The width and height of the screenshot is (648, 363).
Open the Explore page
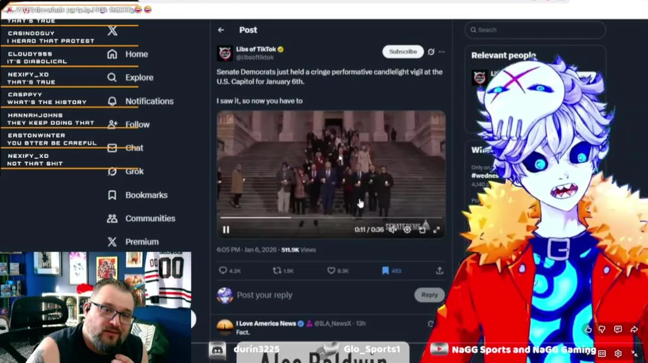[130, 78]
